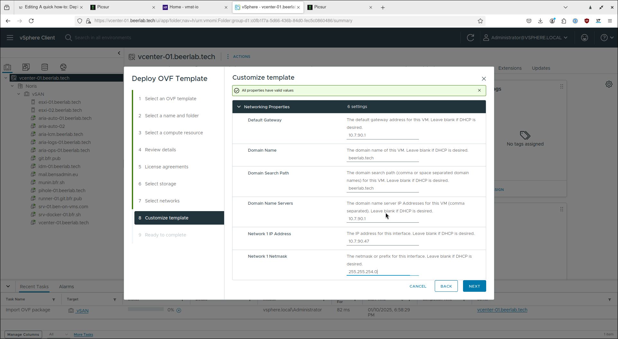The width and height of the screenshot is (618, 339).
Task: Select the Networking inventory icon
Action: pyautogui.click(x=63, y=67)
